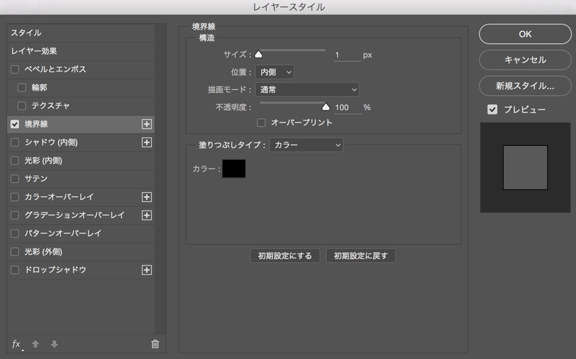Click the plus icon next to シャドウ (内側)
The image size is (576, 359).
pyautogui.click(x=146, y=142)
